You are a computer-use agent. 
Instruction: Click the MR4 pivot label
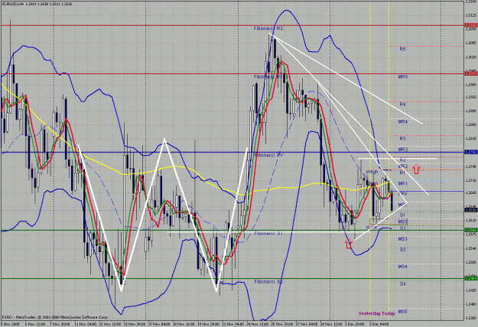point(403,121)
